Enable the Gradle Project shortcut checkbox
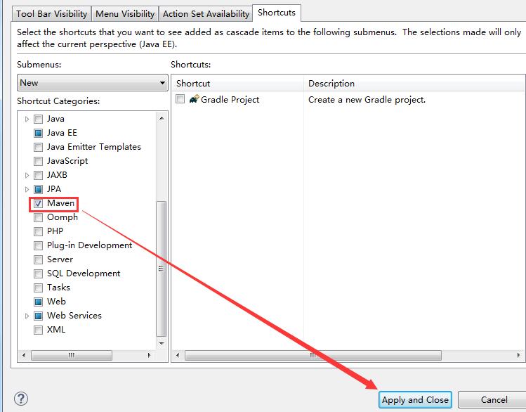526x412 pixels. [180, 99]
